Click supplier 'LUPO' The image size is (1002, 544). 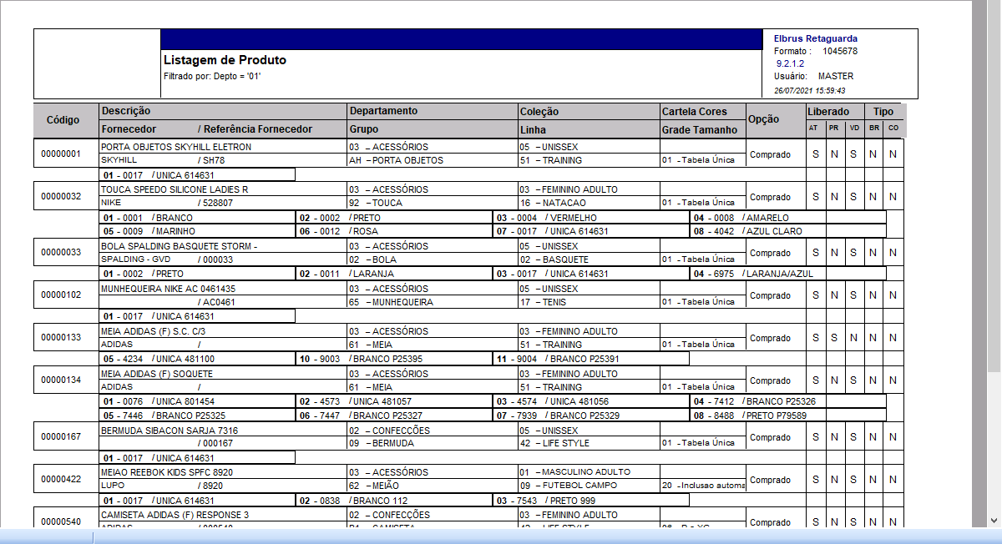click(112, 486)
